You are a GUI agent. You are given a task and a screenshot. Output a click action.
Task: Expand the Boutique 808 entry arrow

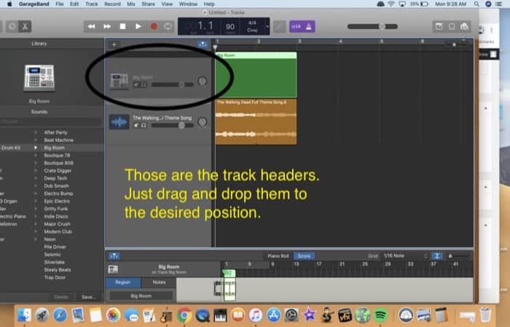(36, 163)
